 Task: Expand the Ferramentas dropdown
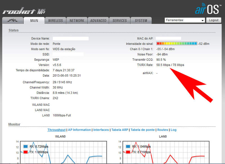185,20
